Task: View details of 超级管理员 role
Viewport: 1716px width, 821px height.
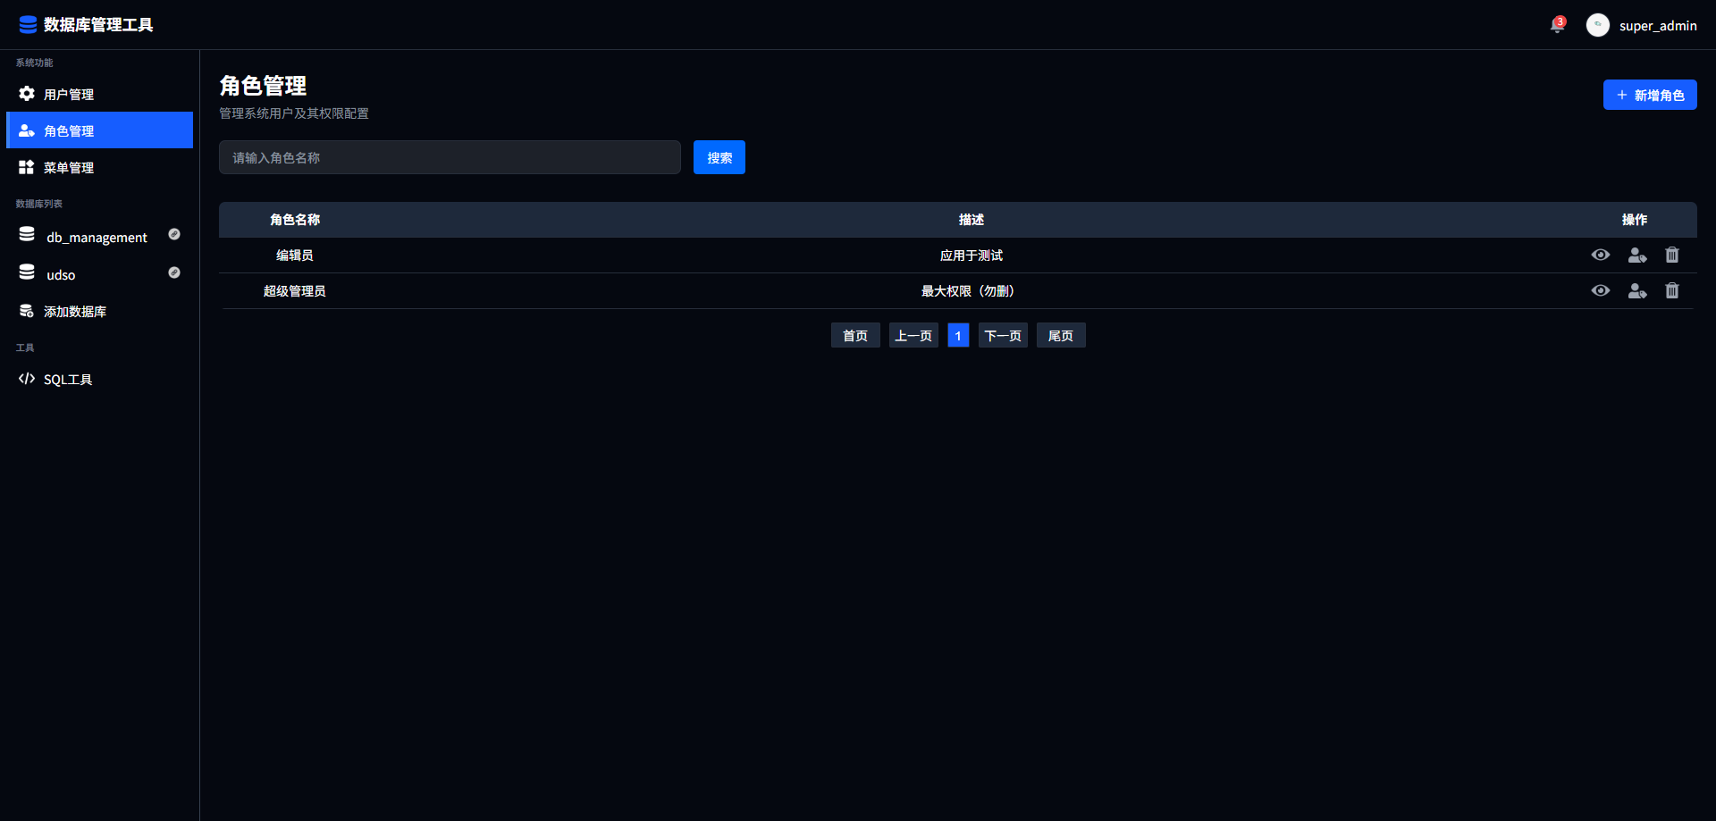Action: click(1600, 291)
